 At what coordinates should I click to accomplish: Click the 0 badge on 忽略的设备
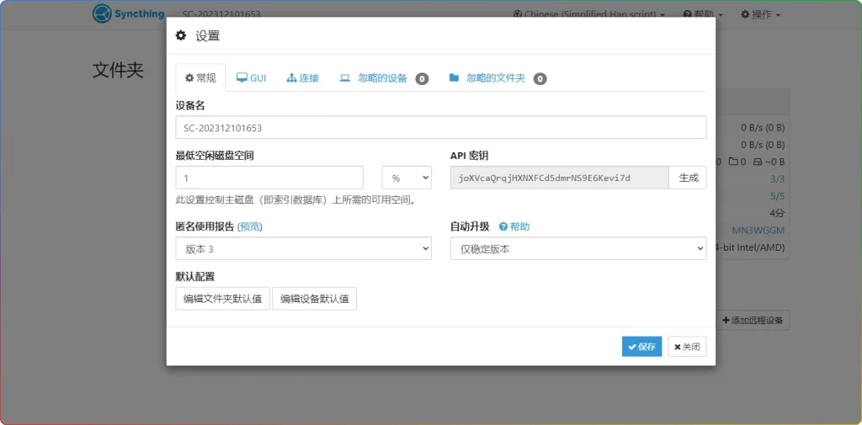tap(422, 78)
